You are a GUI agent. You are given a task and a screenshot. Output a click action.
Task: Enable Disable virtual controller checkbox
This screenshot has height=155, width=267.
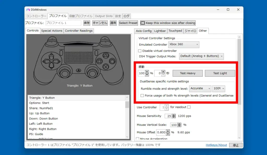[x=140, y=51]
